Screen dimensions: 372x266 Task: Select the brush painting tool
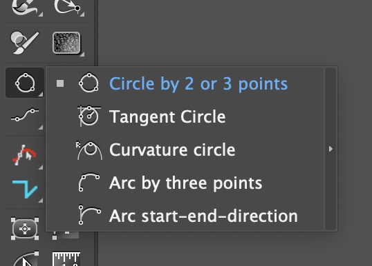click(25, 43)
